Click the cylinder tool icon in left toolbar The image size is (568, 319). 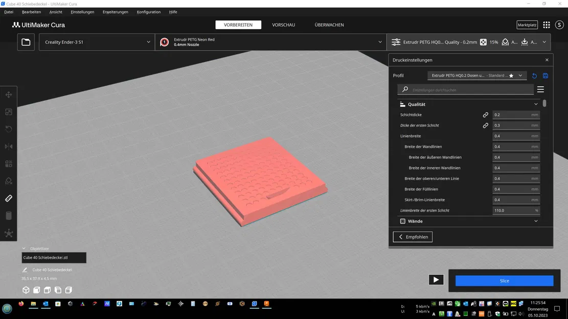(9, 215)
